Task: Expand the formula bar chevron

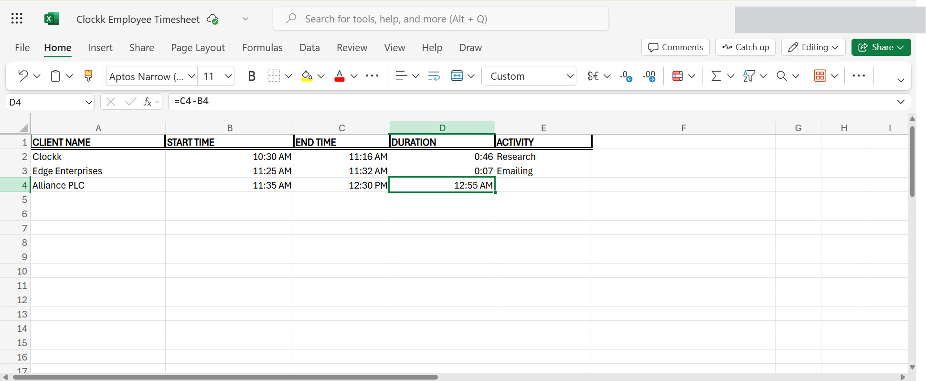Action: point(901,102)
